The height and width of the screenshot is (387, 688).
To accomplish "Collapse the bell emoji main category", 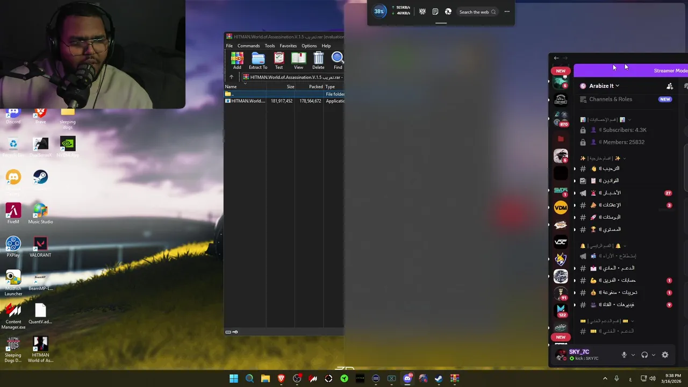I will (x=603, y=246).
